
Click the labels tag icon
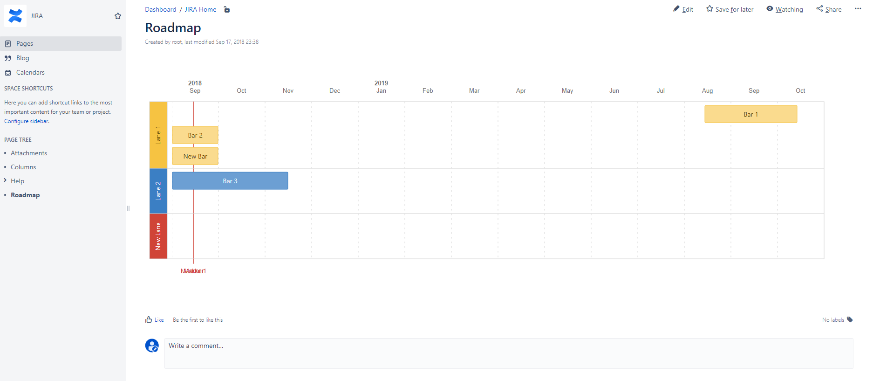click(x=850, y=319)
